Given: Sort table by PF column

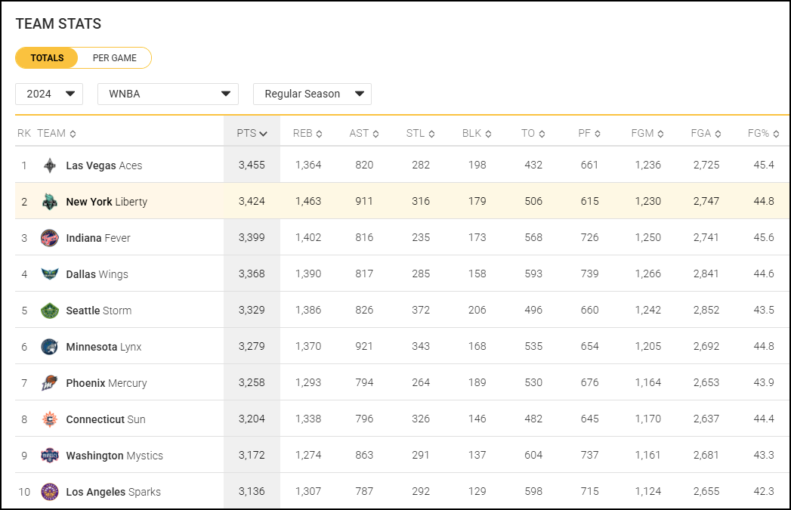Looking at the screenshot, I should pyautogui.click(x=589, y=133).
